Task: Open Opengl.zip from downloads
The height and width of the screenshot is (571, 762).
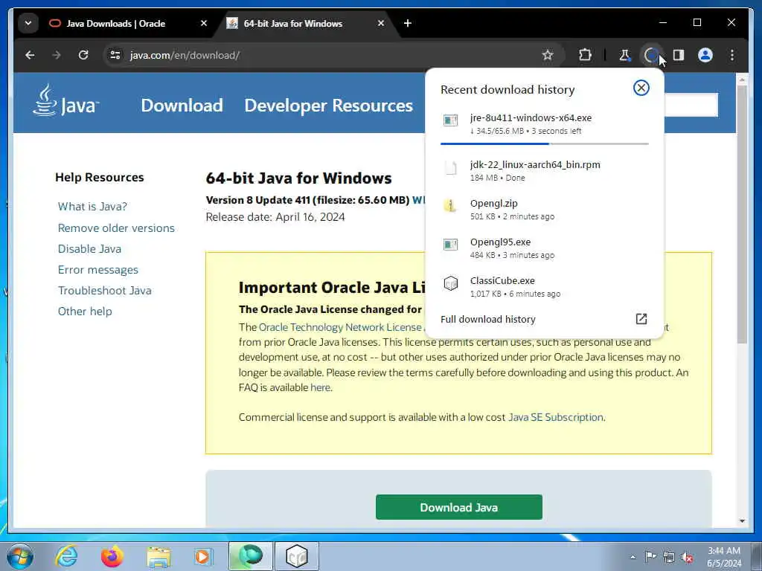Action: [544, 209]
